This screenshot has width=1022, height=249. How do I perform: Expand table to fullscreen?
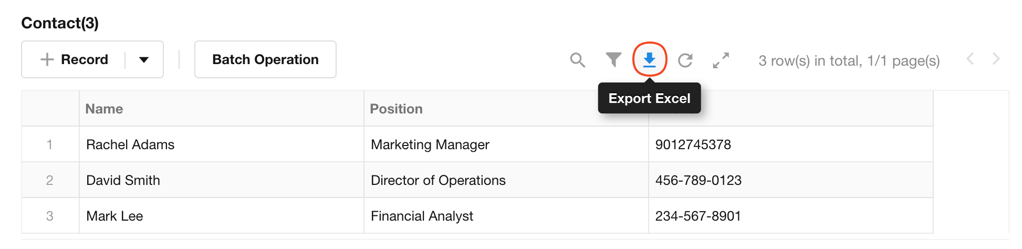click(x=721, y=60)
